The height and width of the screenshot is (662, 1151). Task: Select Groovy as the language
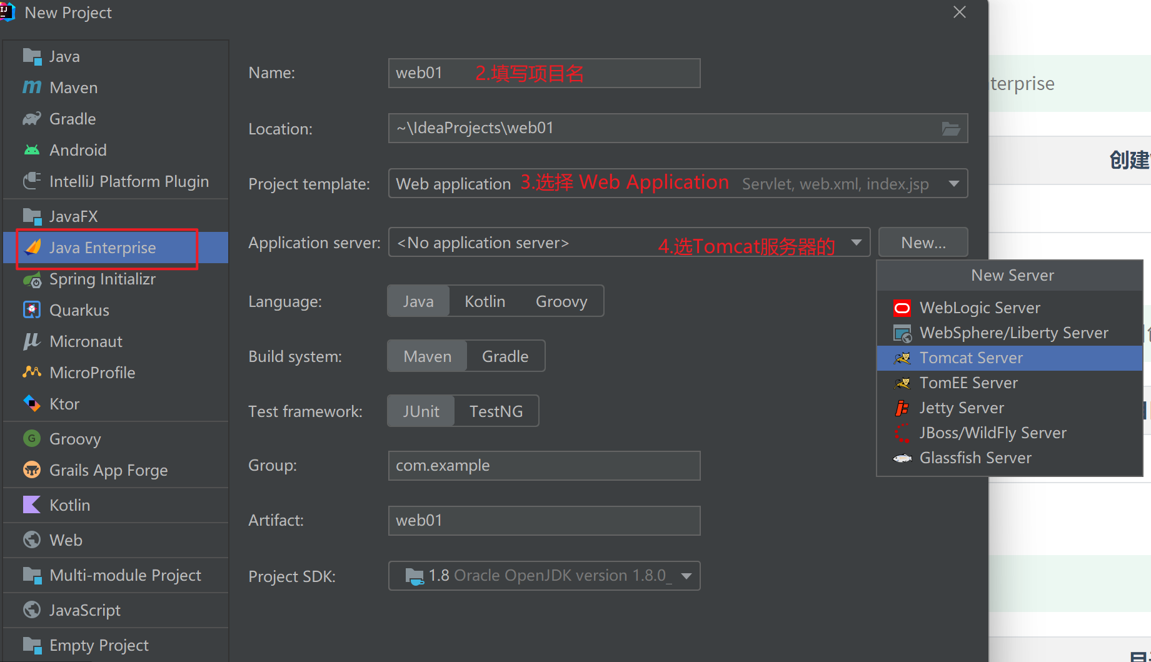(561, 301)
